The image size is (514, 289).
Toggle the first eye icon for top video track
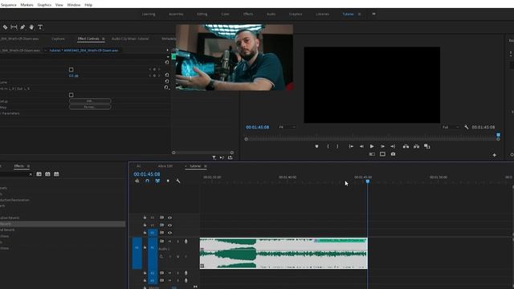(x=169, y=218)
